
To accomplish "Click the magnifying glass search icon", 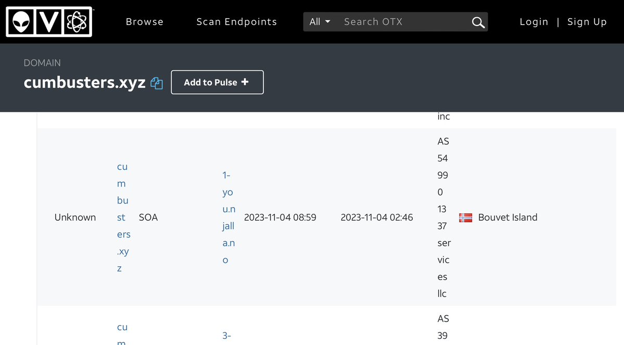I will point(477,22).
